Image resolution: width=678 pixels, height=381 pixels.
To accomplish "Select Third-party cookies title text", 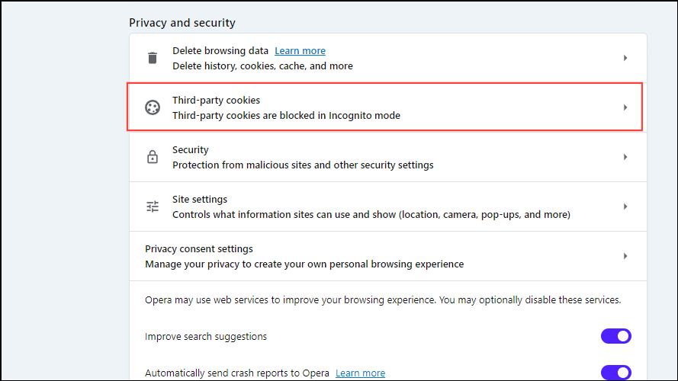I will tap(216, 101).
